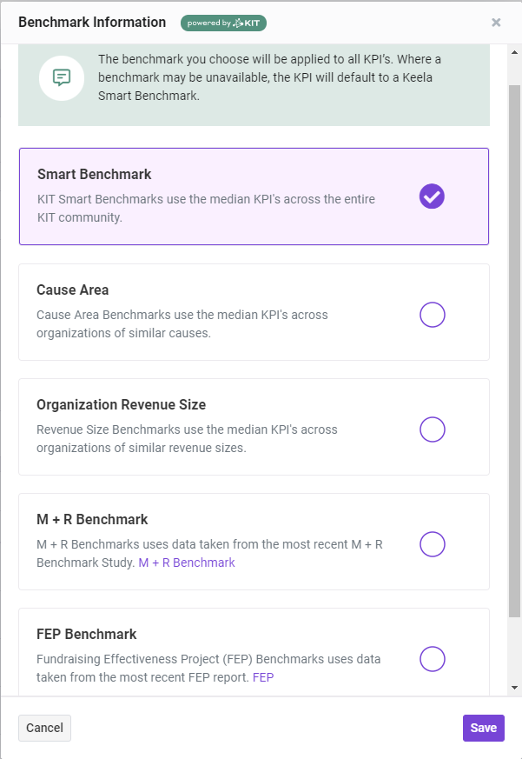Click the powered by KIT badge
Image resolution: width=522 pixels, height=759 pixels.
pyautogui.click(x=223, y=23)
